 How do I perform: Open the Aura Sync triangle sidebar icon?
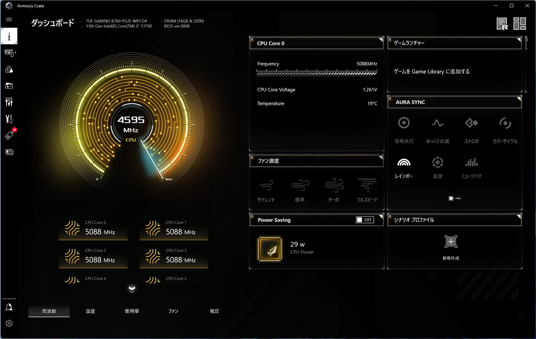tap(9, 69)
